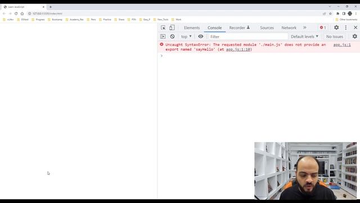Toggle the device toolbar icon
The image size is (360, 203).
[x=172, y=28]
